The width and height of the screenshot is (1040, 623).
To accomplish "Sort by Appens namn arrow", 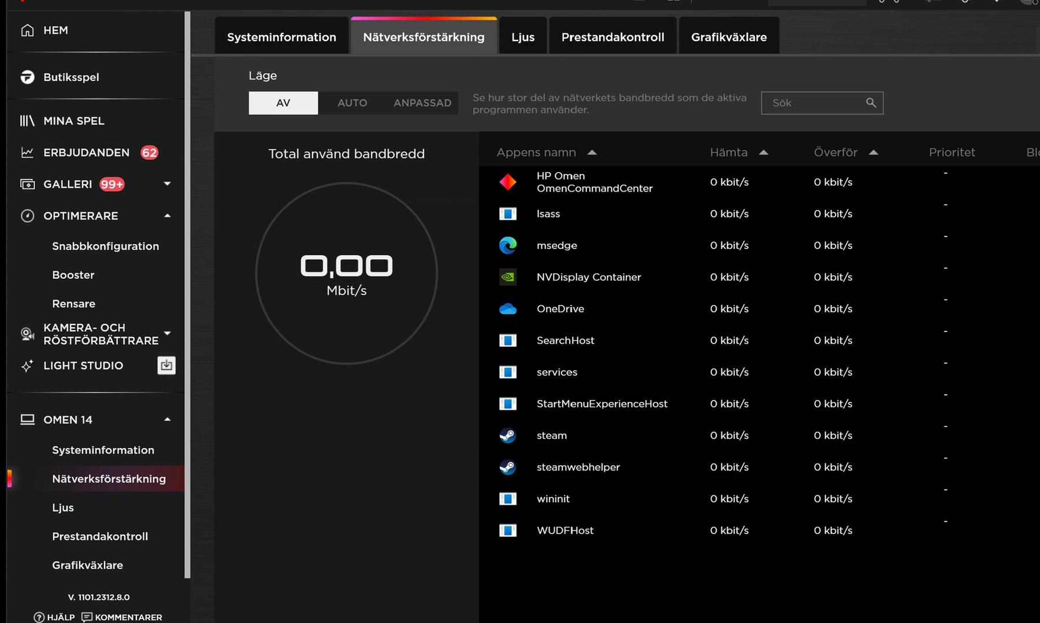I will (592, 152).
